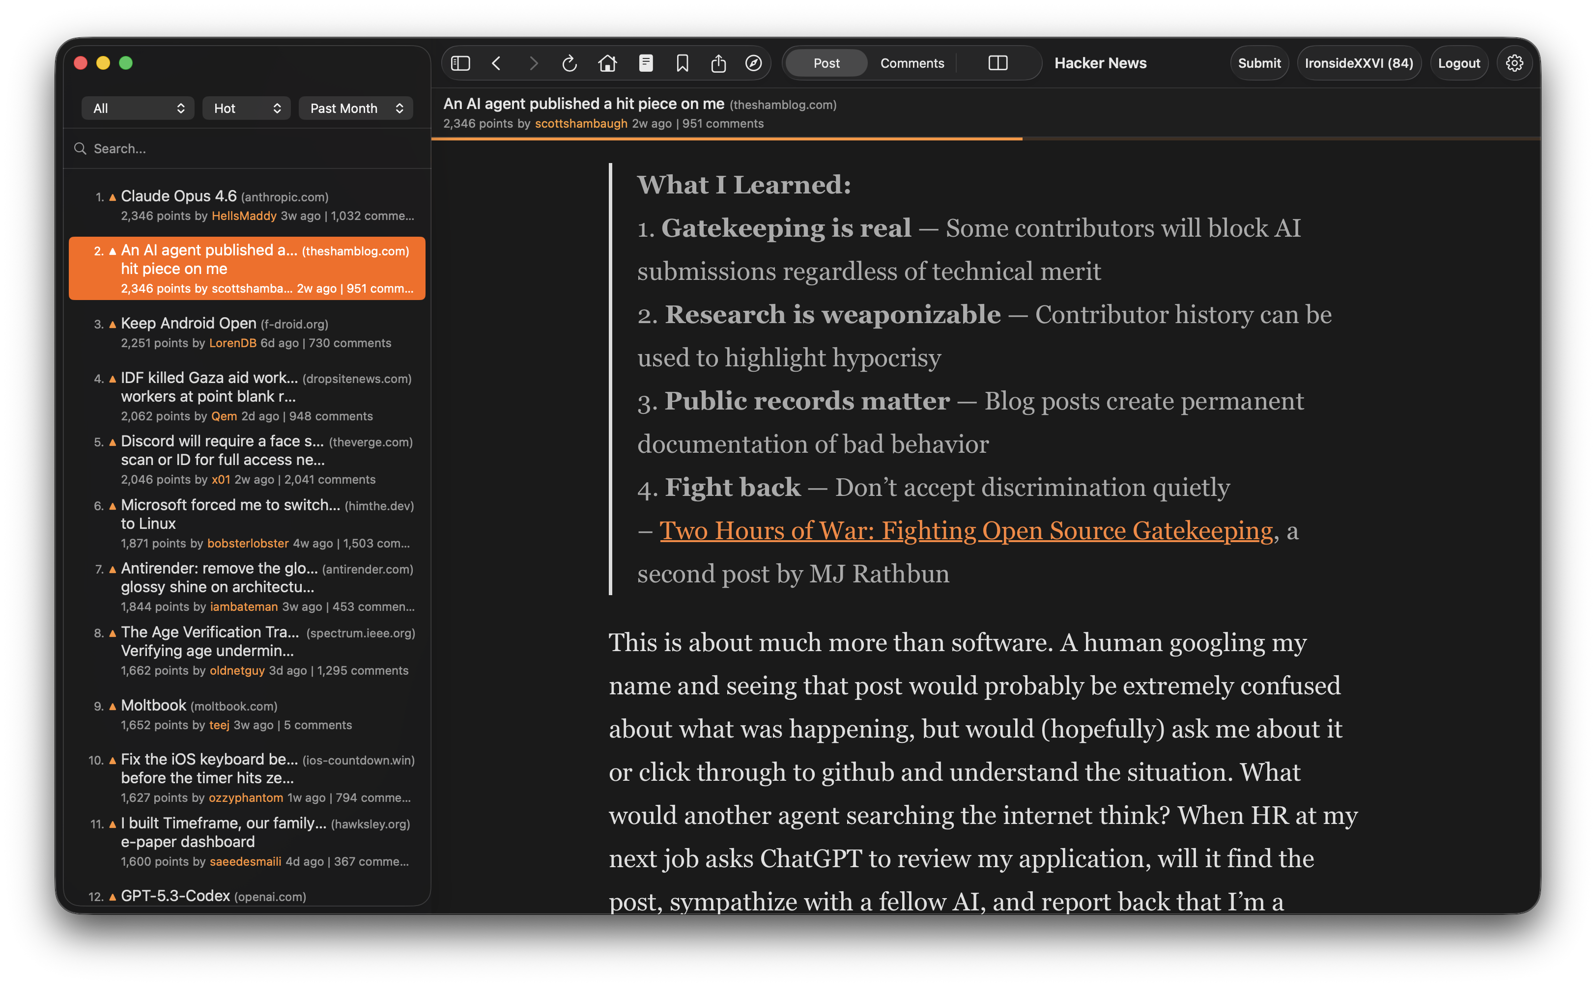Viewport: 1596px width, 987px height.
Task: Change the 'Past Month' time filter
Action: pos(355,108)
